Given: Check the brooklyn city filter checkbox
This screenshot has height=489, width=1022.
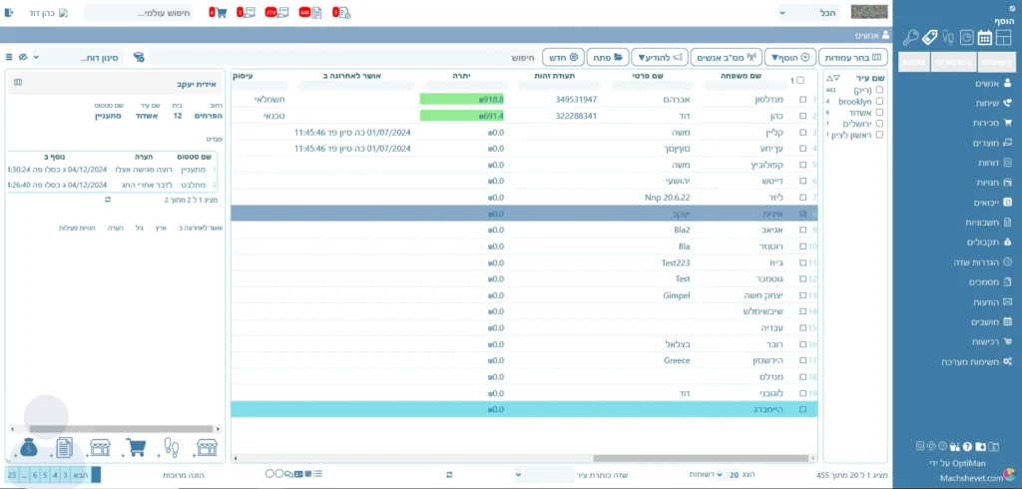Looking at the screenshot, I should click(x=879, y=101).
